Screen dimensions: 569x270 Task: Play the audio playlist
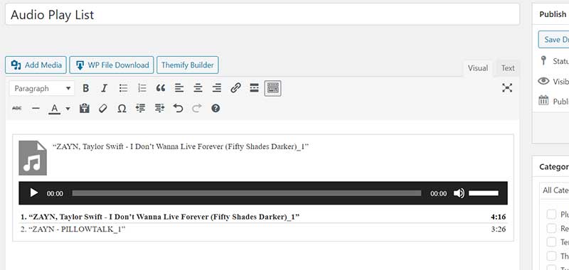[x=33, y=193]
